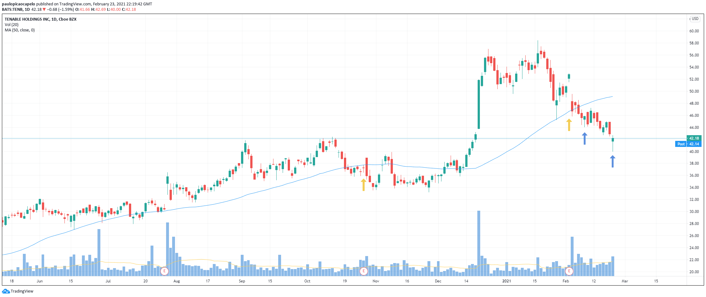706x297 pixels.
Task: Click the 42.18 current price label
Action: point(694,138)
